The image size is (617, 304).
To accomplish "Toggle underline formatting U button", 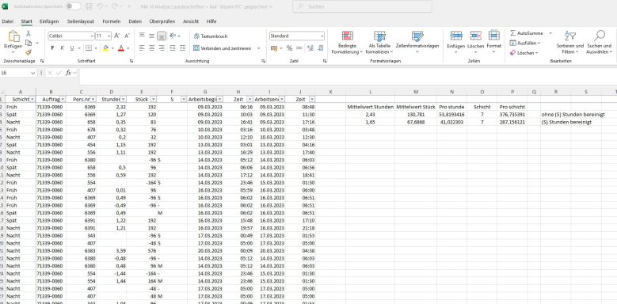I will [71, 48].
